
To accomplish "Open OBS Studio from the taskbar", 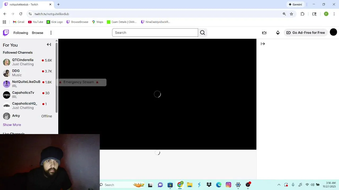I will (248, 185).
